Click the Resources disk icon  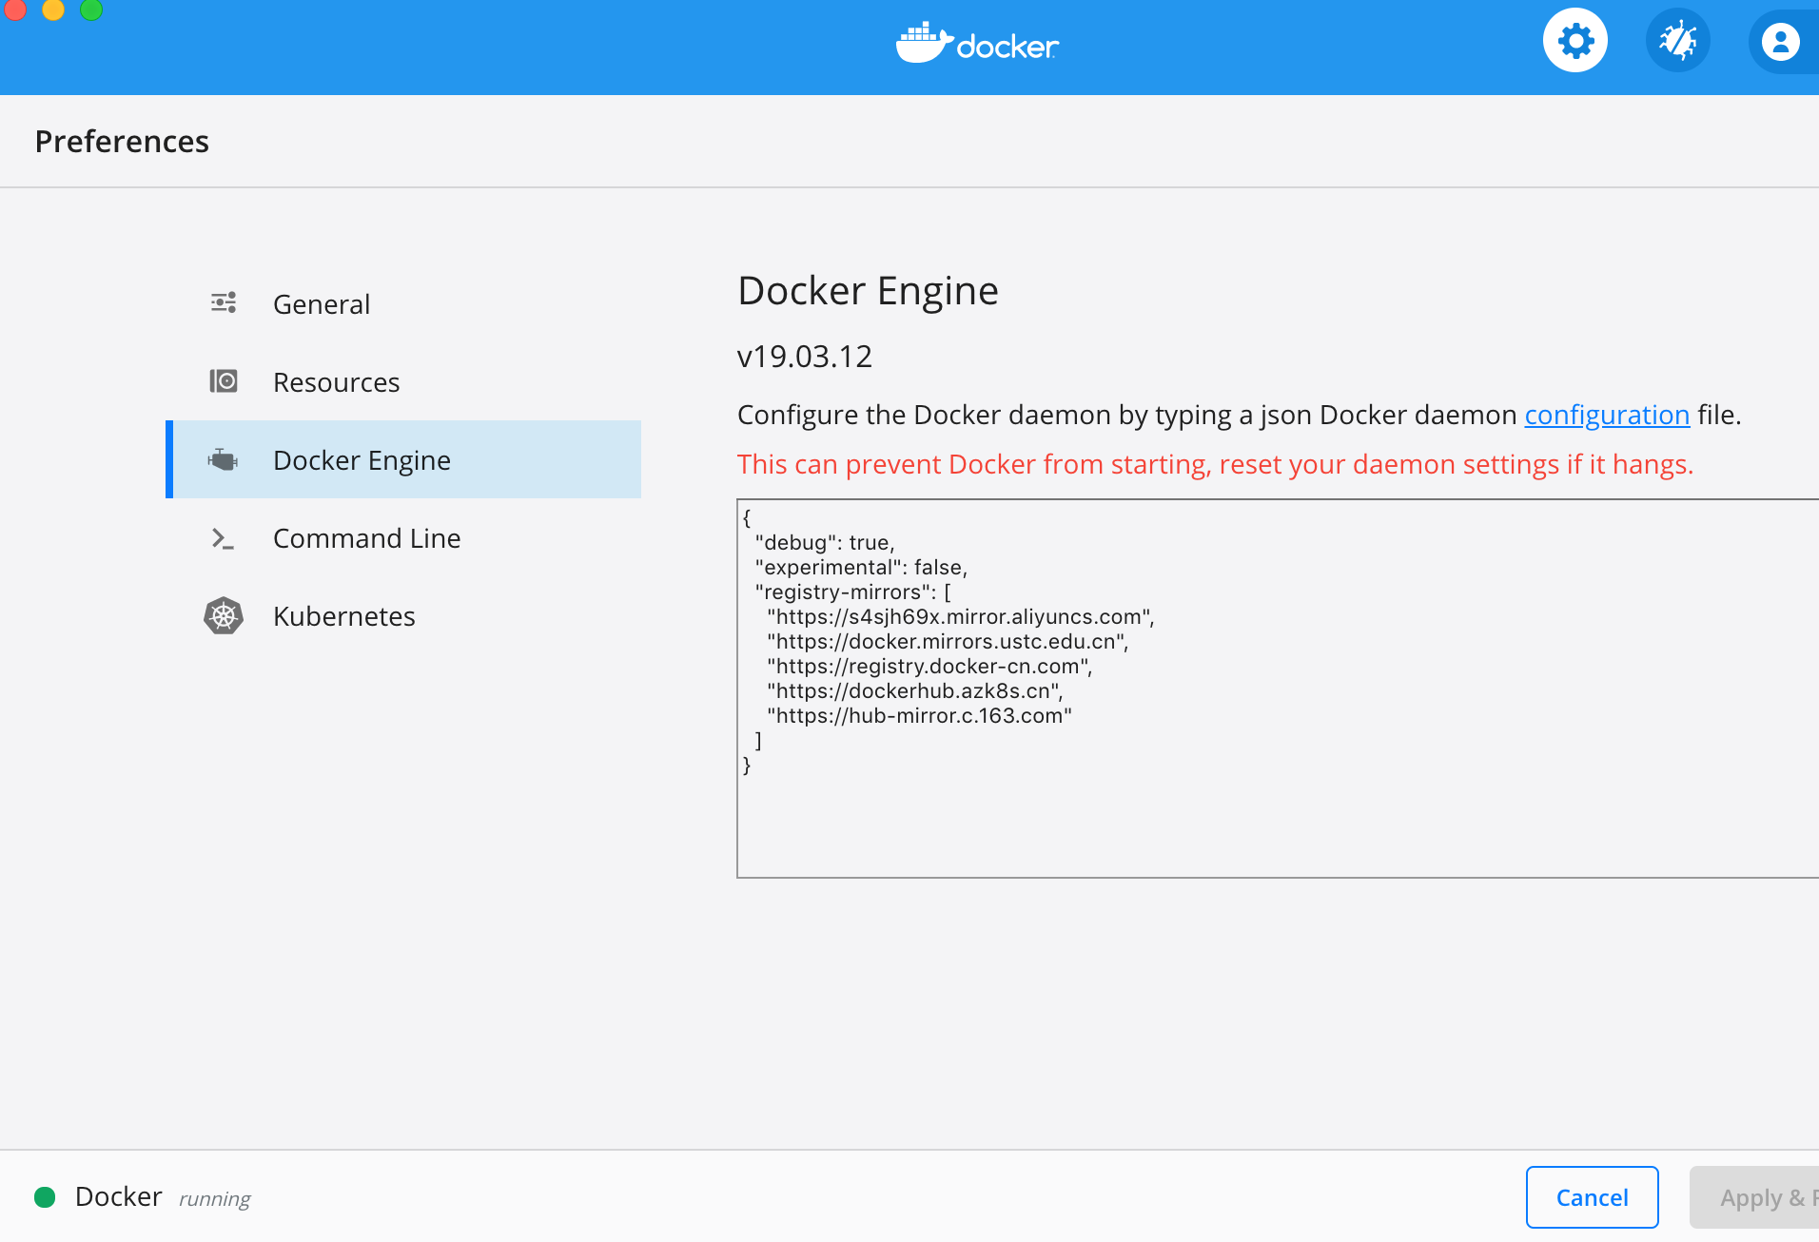click(224, 381)
